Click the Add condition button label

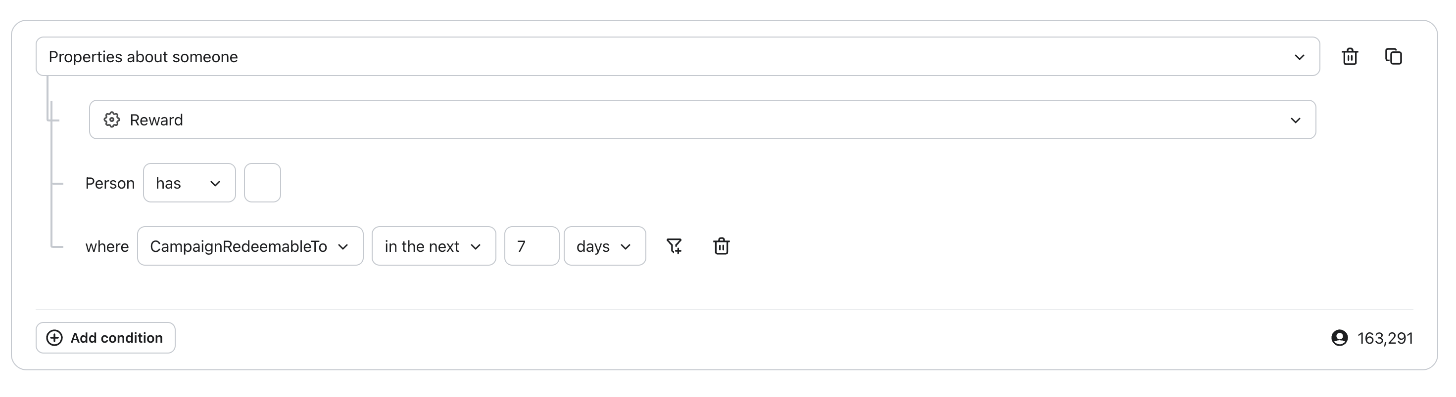pos(116,338)
